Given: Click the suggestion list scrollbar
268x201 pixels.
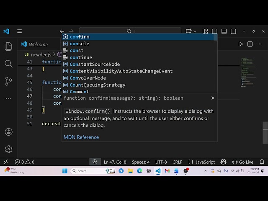Looking at the screenshot, I should pyautogui.click(x=216, y=37).
